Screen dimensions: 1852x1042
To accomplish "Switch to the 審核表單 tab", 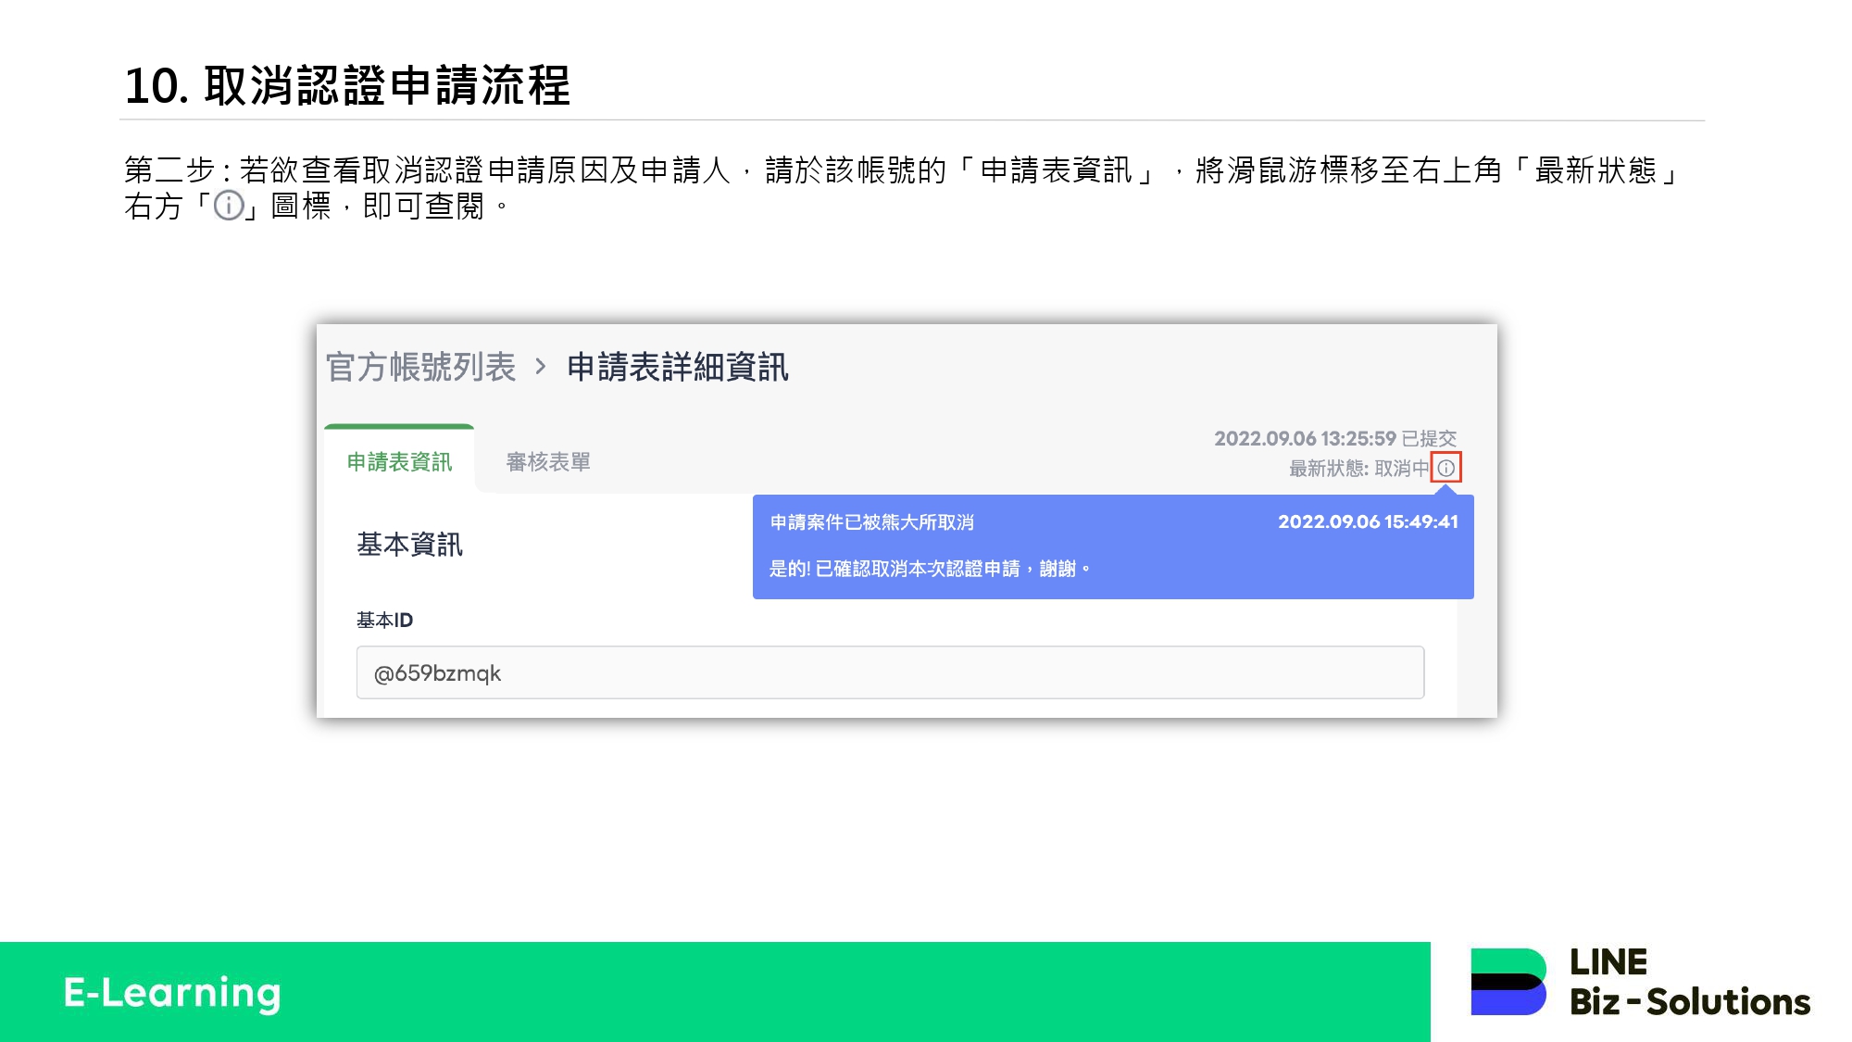I will pyautogui.click(x=548, y=461).
